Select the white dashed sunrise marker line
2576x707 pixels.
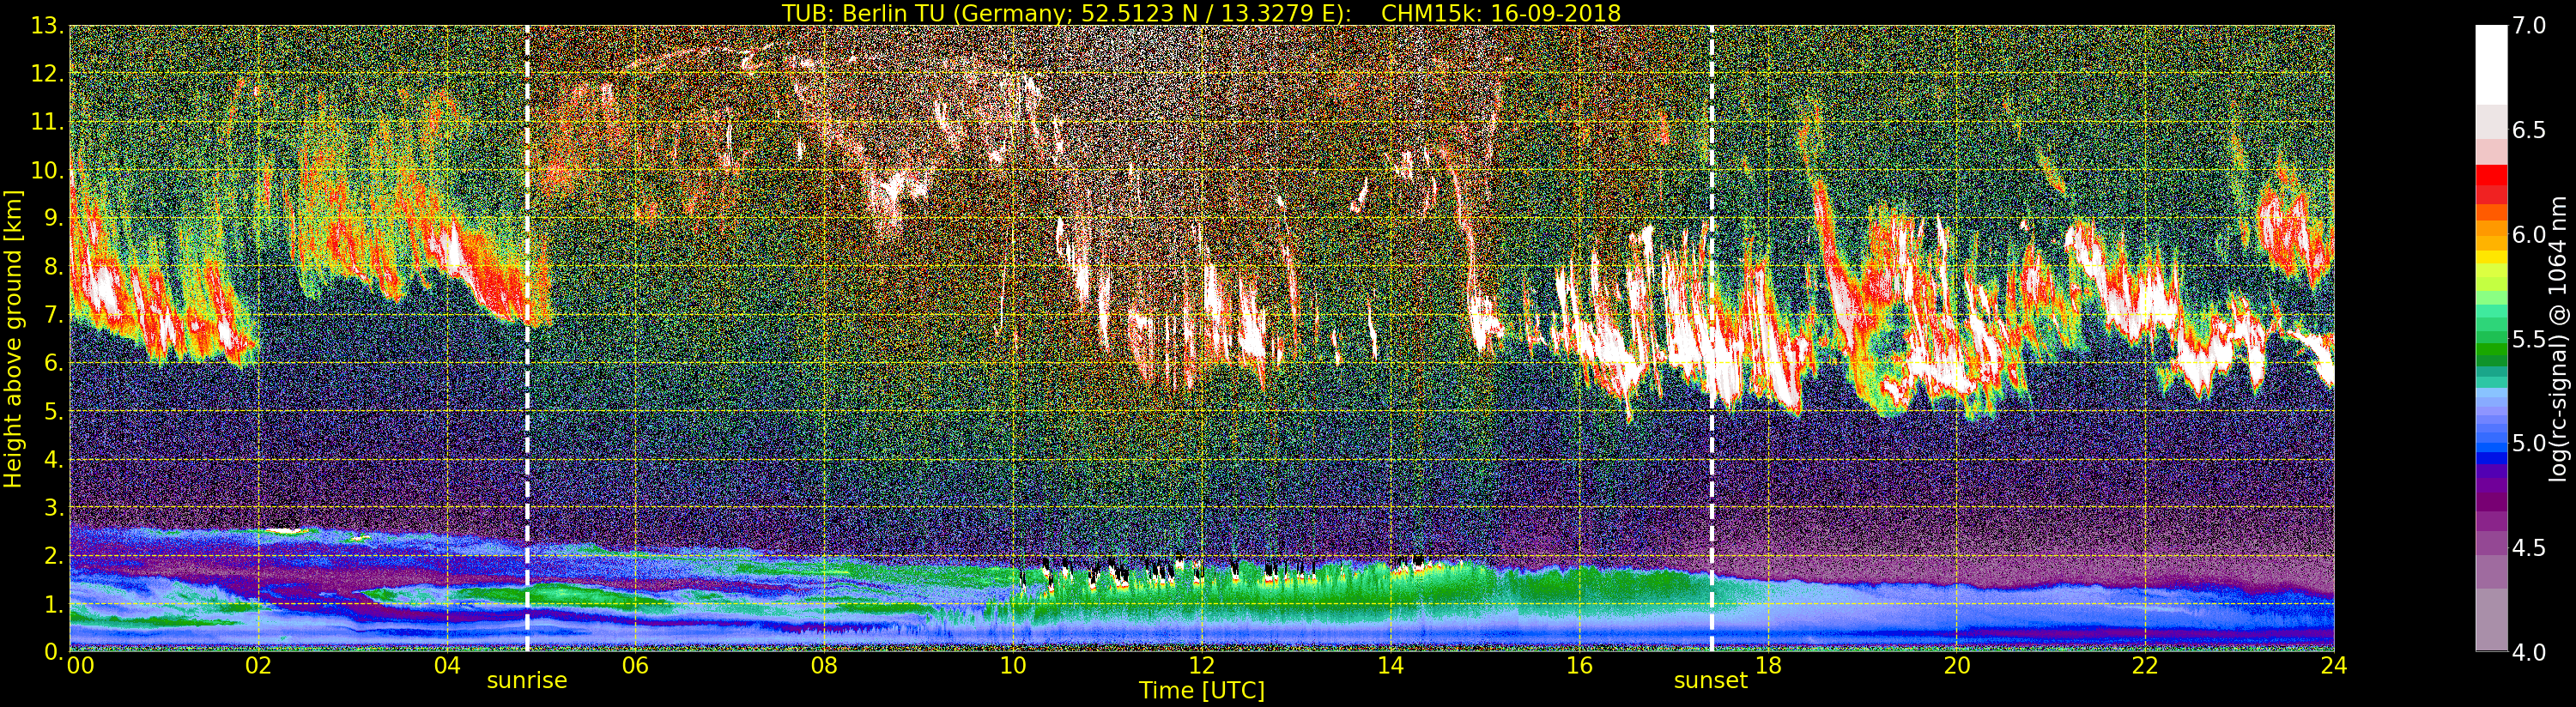pos(527,338)
